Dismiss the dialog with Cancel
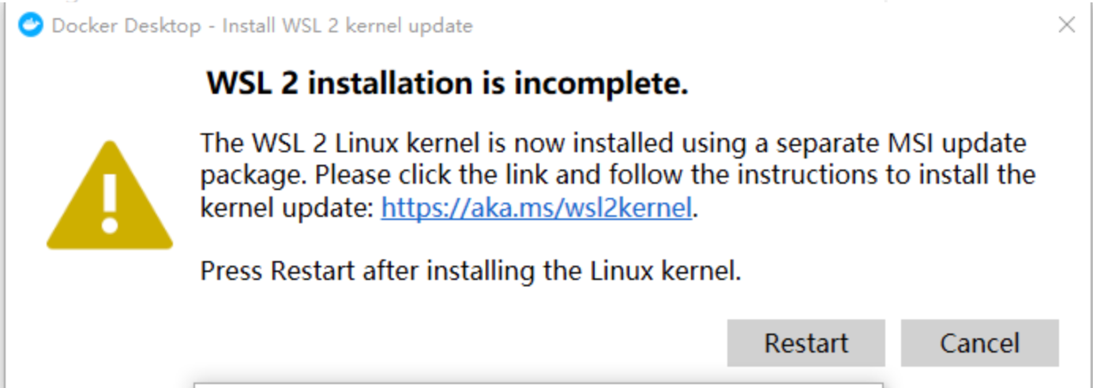The image size is (1093, 388). click(x=979, y=343)
